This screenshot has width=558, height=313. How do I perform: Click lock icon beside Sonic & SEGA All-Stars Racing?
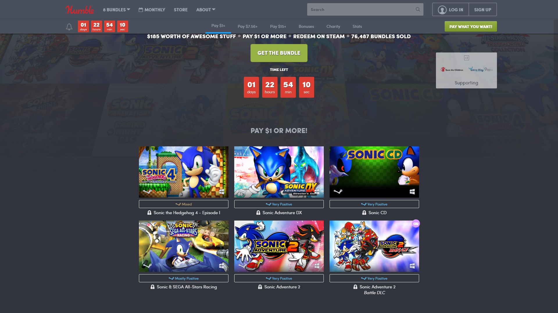point(153,287)
